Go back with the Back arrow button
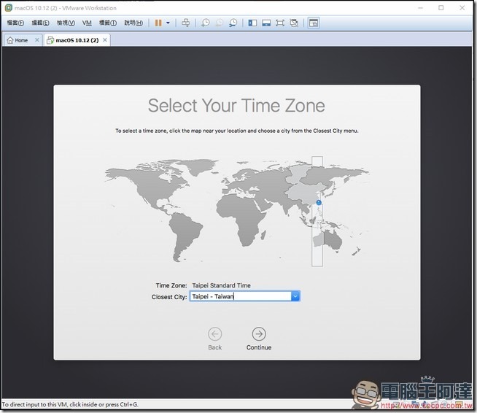The image size is (477, 413). point(214,334)
